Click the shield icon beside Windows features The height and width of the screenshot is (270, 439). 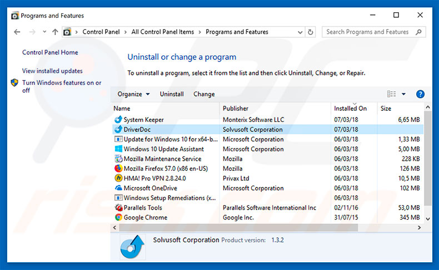[x=14, y=83]
